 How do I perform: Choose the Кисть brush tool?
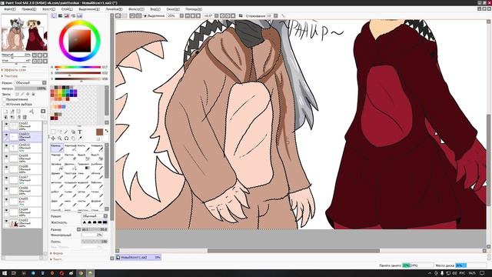point(84,148)
